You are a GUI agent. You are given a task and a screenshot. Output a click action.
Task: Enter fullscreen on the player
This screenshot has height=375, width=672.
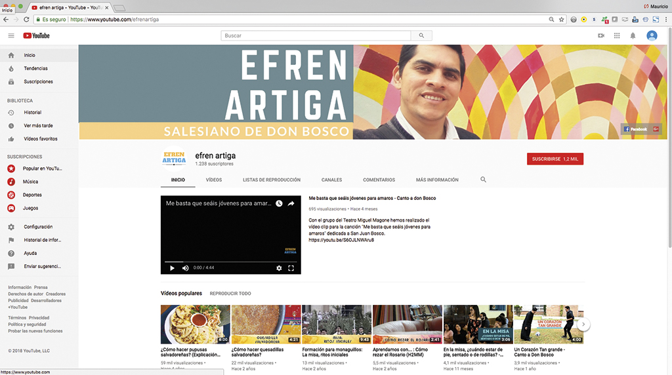coord(291,268)
